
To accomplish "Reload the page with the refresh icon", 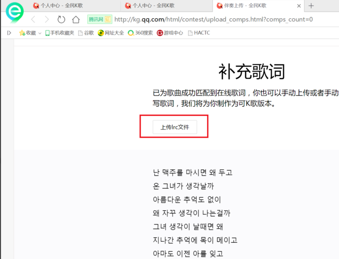I will pyautogui.click(x=61, y=19).
